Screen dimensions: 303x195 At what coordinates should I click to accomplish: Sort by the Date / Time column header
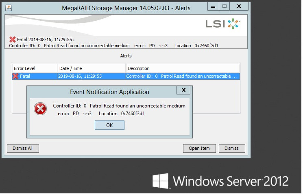pyautogui.click(x=92, y=69)
